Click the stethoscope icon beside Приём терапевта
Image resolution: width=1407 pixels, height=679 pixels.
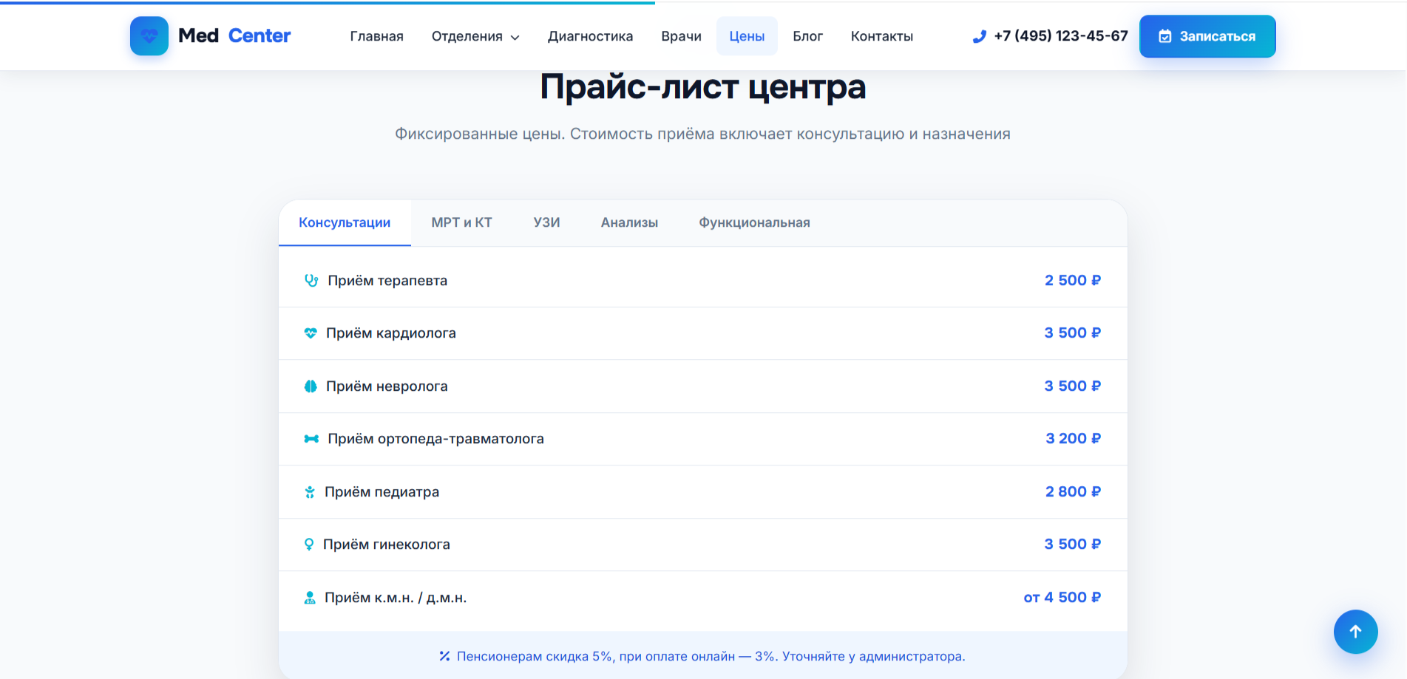pos(311,281)
